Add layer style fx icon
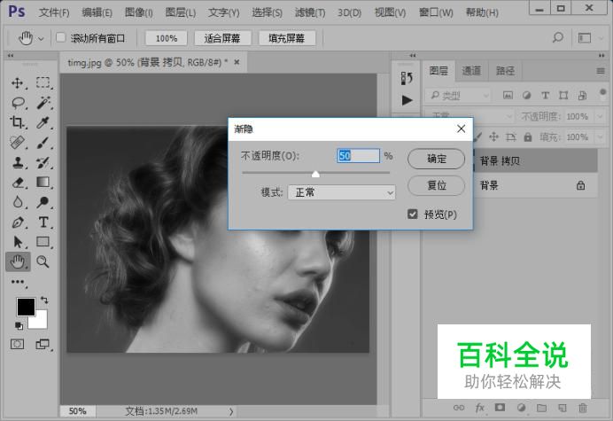 479,408
